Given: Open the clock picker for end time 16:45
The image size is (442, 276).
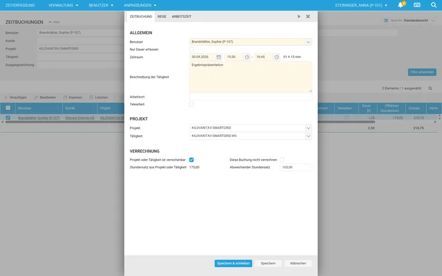Looking at the screenshot, I should 277,57.
